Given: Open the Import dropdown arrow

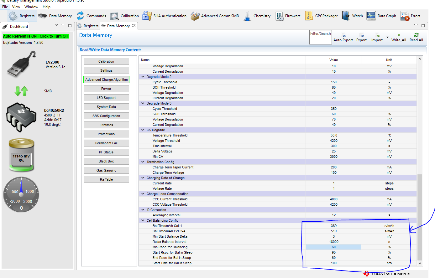Looking at the screenshot, I should (387, 37).
